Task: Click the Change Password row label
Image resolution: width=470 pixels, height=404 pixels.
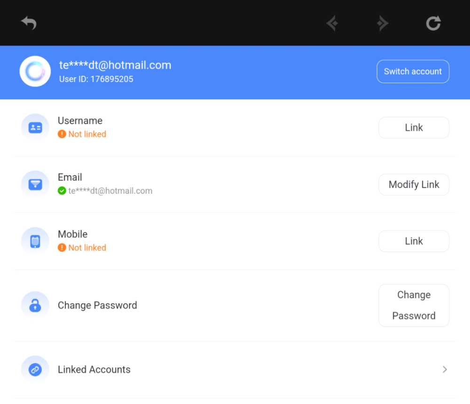Action: (97, 305)
